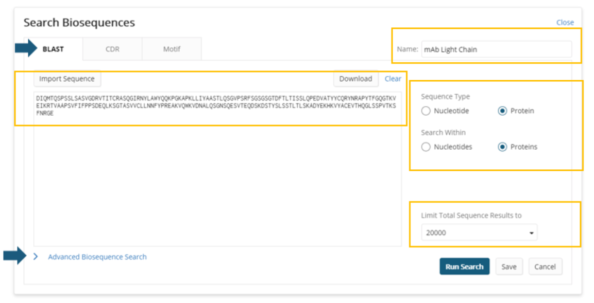Clear the sequence text
Screen dimensions: 594x303
point(393,79)
